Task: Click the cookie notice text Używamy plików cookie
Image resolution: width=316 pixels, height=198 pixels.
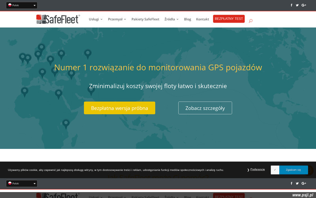Action: point(116,170)
